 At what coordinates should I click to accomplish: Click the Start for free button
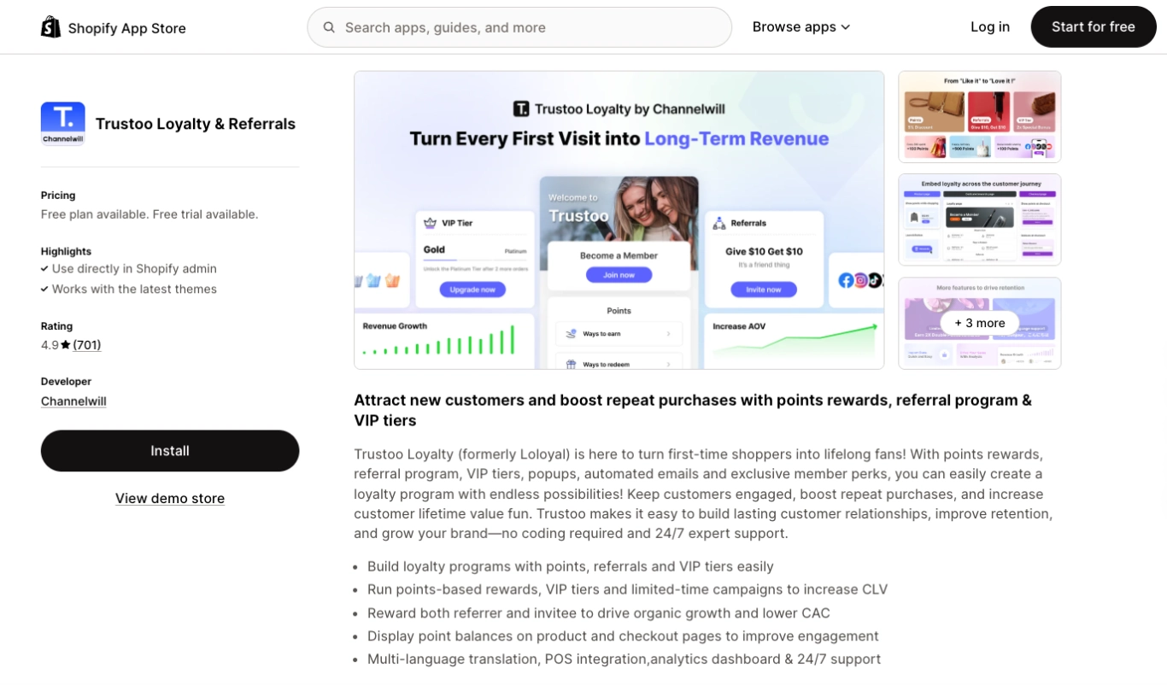(1094, 26)
